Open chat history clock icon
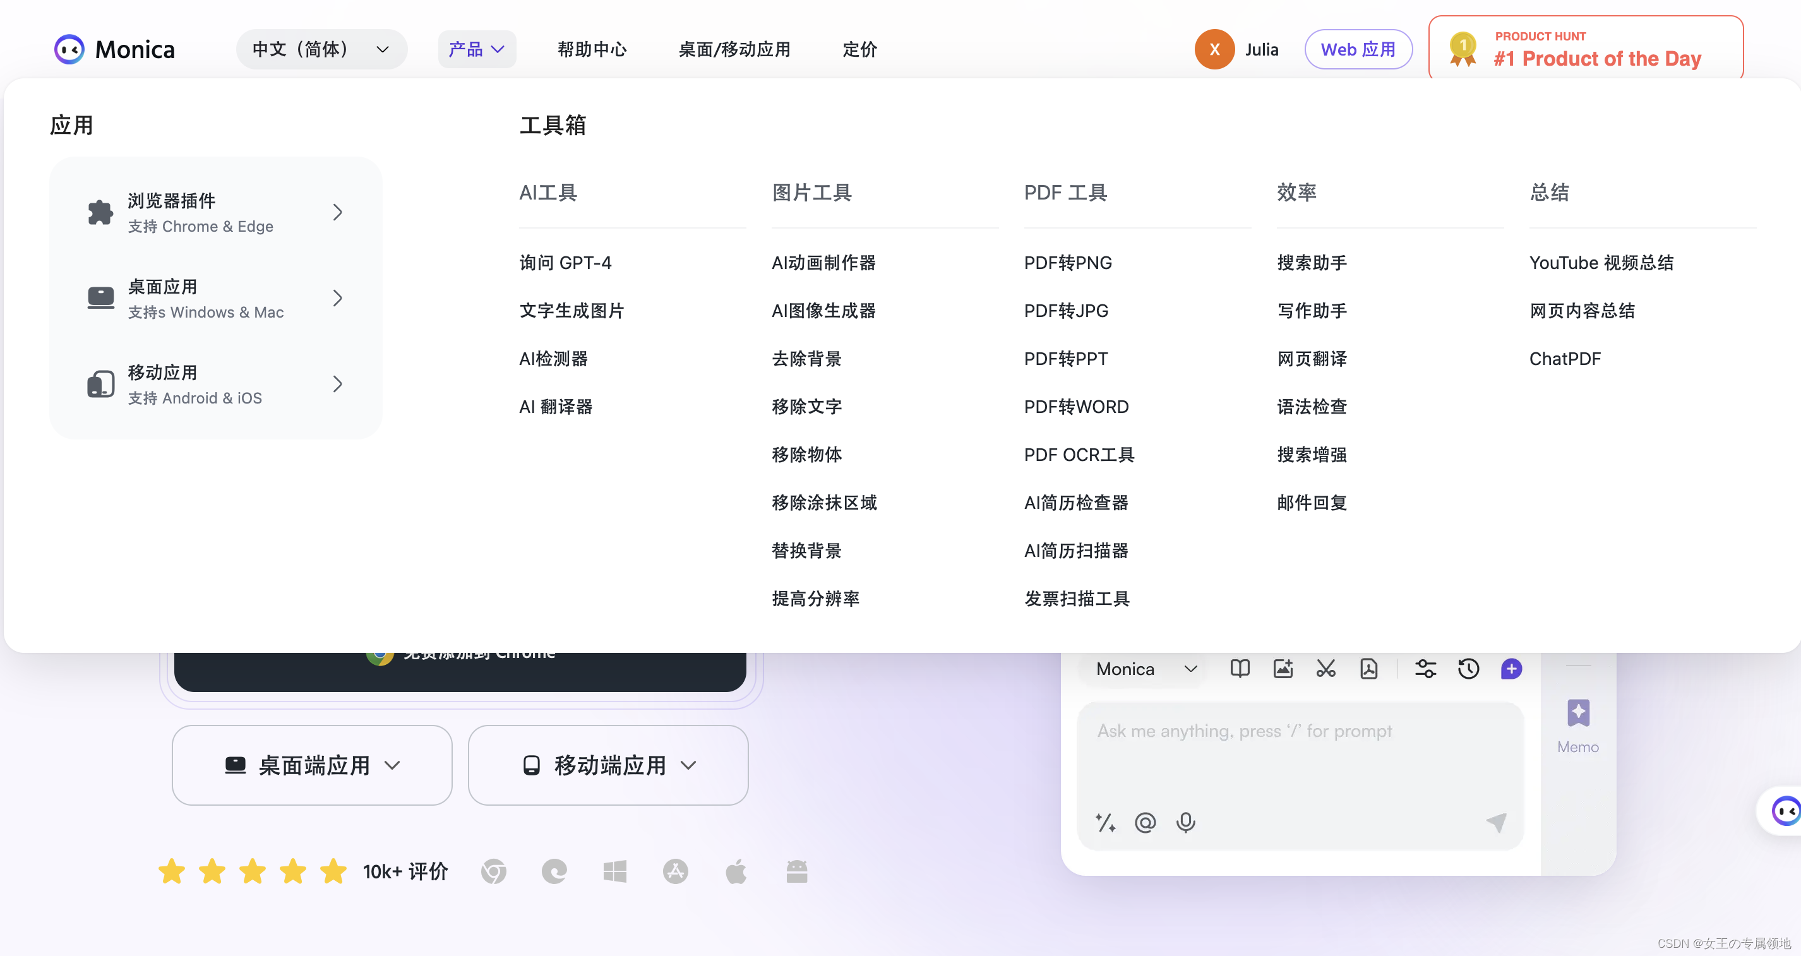 coord(1468,669)
